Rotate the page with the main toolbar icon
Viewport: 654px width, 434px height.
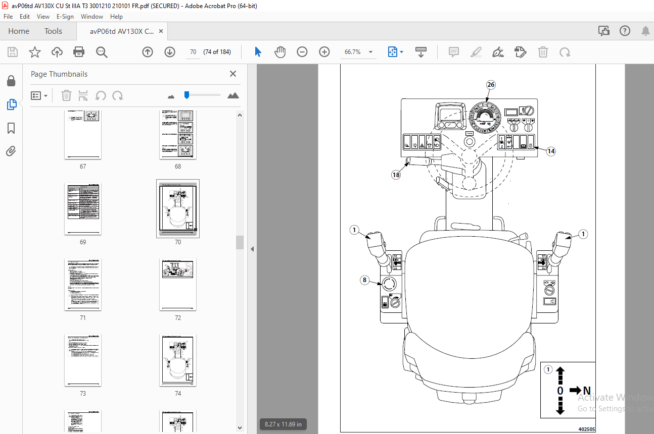pos(565,52)
